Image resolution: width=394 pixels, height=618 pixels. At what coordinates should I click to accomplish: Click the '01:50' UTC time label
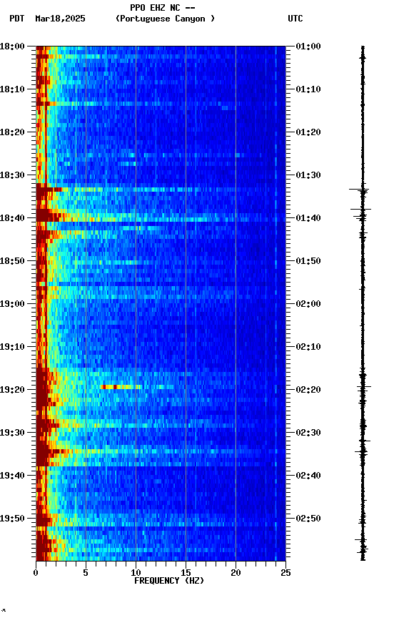308,261
